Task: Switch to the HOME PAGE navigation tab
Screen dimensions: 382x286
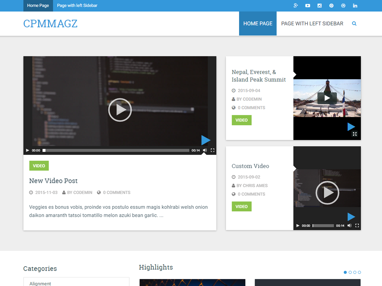Action: point(258,23)
